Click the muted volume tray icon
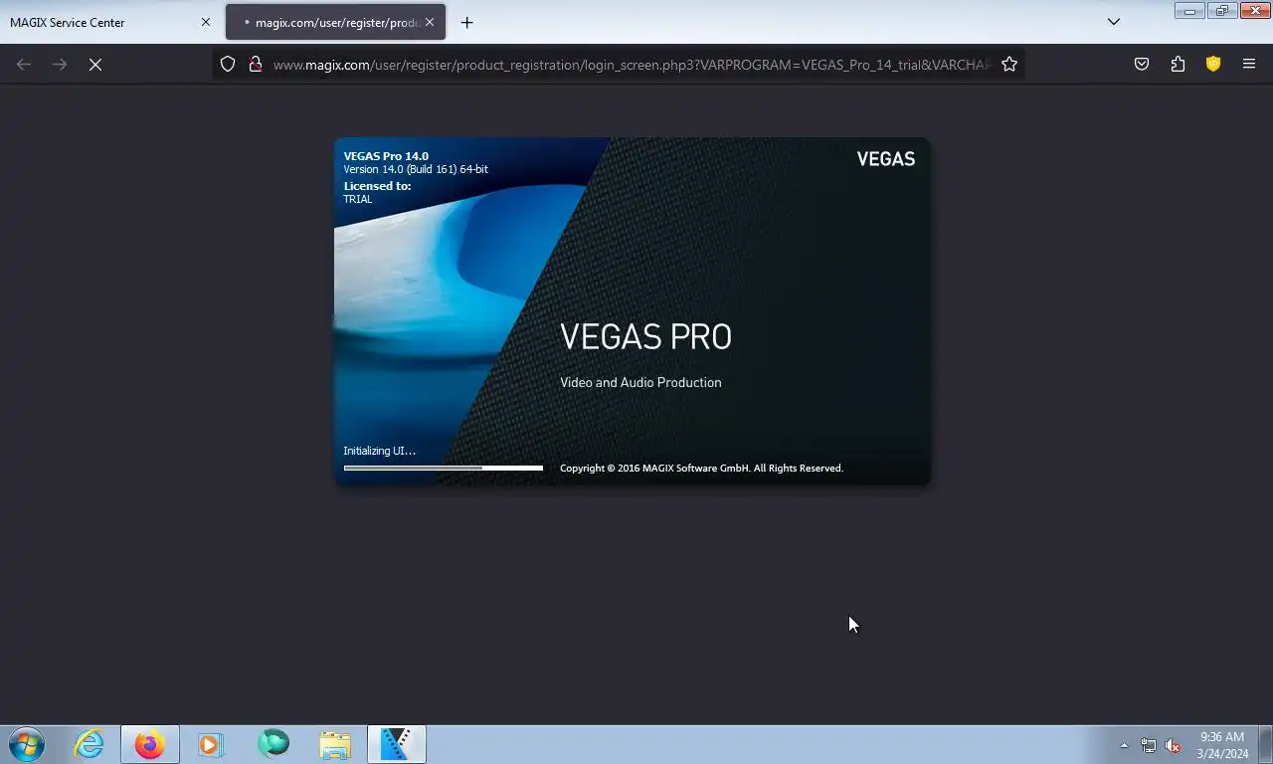Screen dimensions: 1273x764 click(x=1173, y=745)
